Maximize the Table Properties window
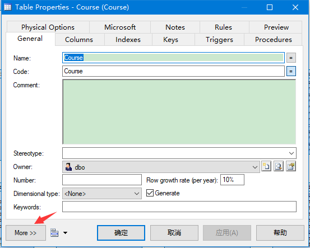310x248 pixels. (x=270, y=7)
